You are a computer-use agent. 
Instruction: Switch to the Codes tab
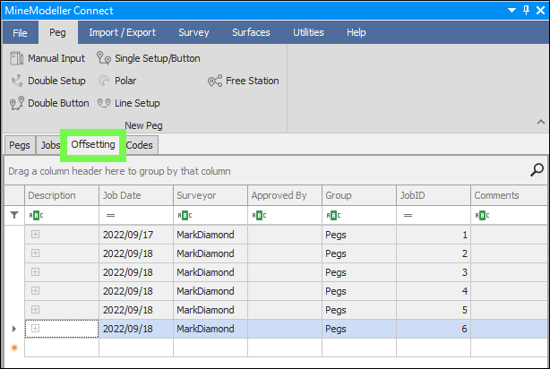pyautogui.click(x=139, y=144)
